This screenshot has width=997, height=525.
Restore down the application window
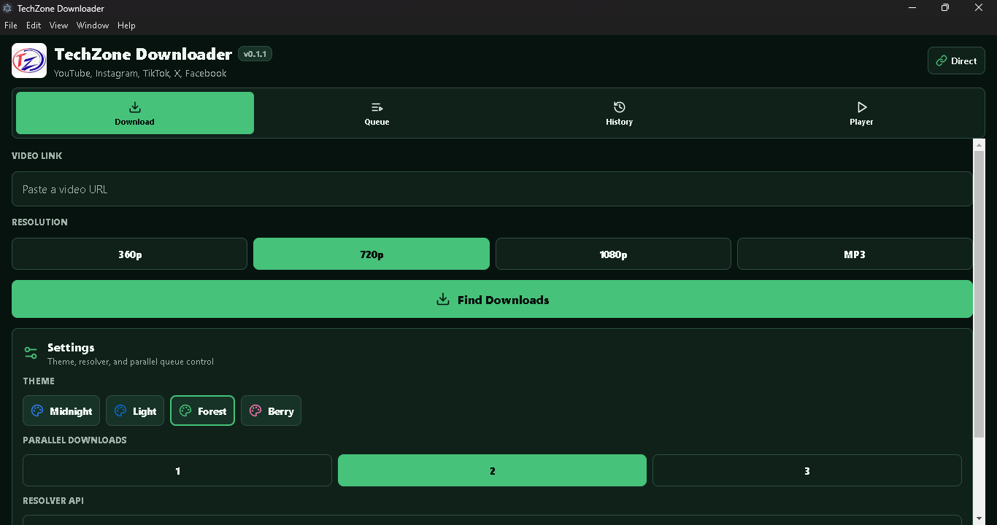(945, 8)
